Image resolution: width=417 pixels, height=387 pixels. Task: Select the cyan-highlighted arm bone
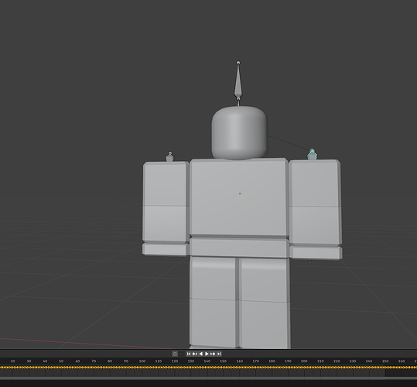[312, 155]
